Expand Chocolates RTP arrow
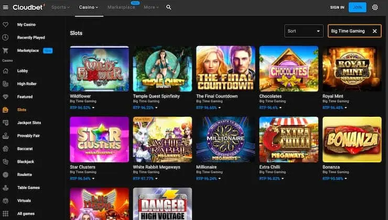This screenshot has width=388, height=220. point(281,107)
